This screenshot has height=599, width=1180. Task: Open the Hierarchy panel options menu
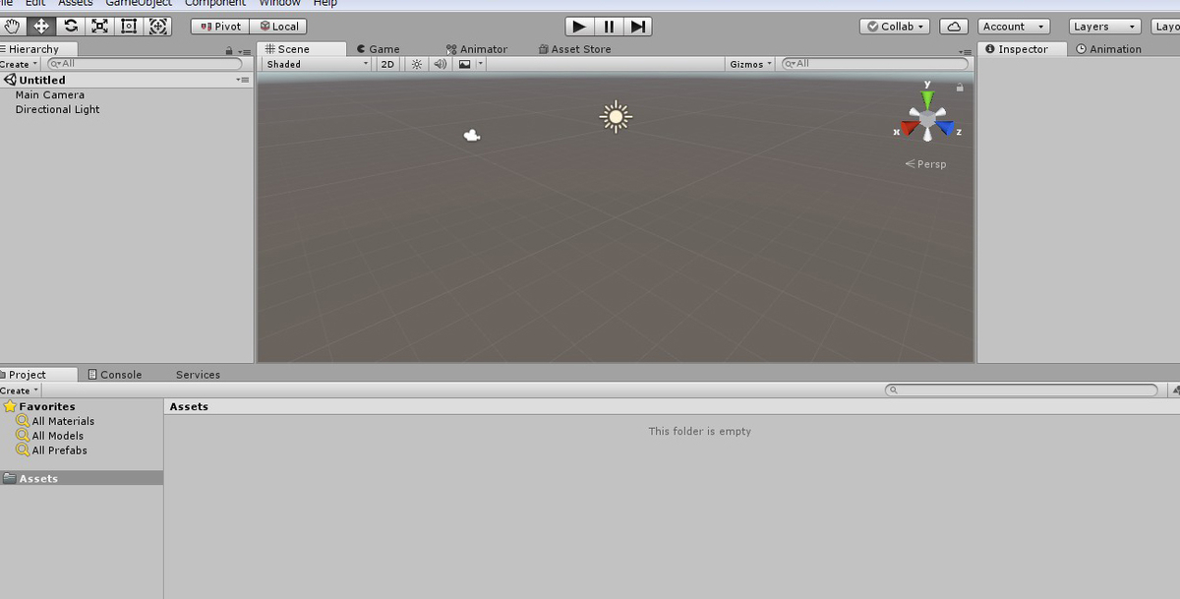click(x=245, y=50)
